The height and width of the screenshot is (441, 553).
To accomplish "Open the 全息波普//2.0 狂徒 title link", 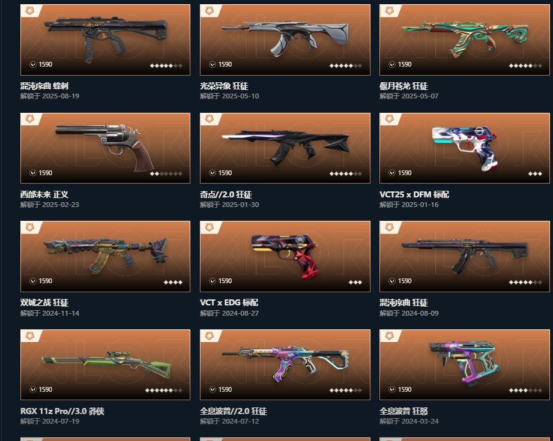I will 233,412.
